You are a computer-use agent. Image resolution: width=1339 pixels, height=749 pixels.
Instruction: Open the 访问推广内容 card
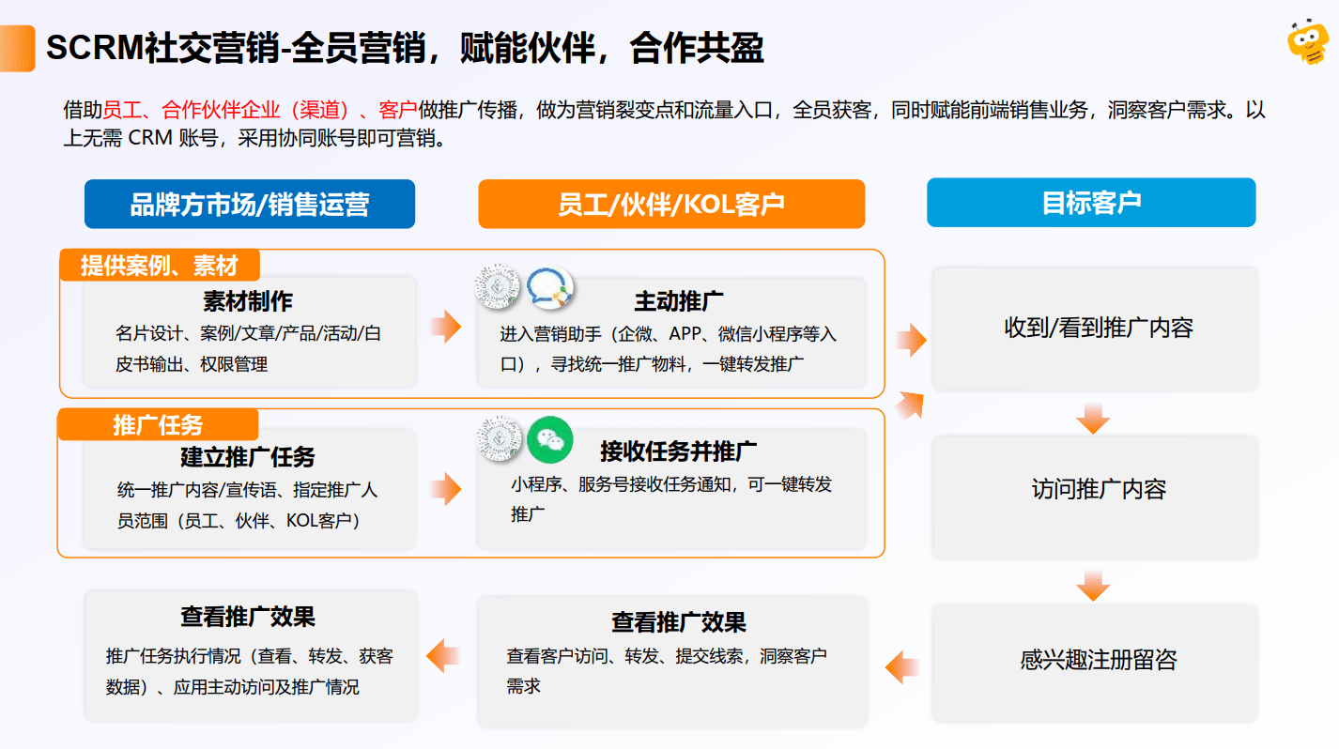[1094, 490]
